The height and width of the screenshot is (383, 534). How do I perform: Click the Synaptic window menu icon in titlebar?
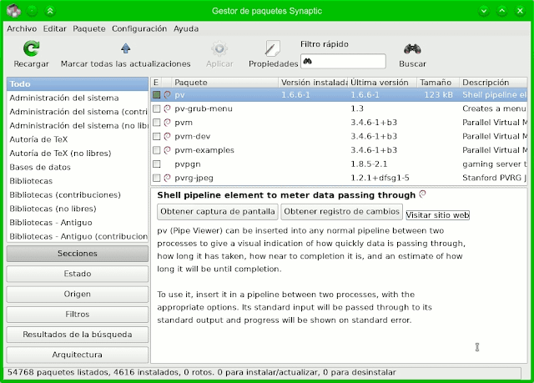[x=14, y=11]
